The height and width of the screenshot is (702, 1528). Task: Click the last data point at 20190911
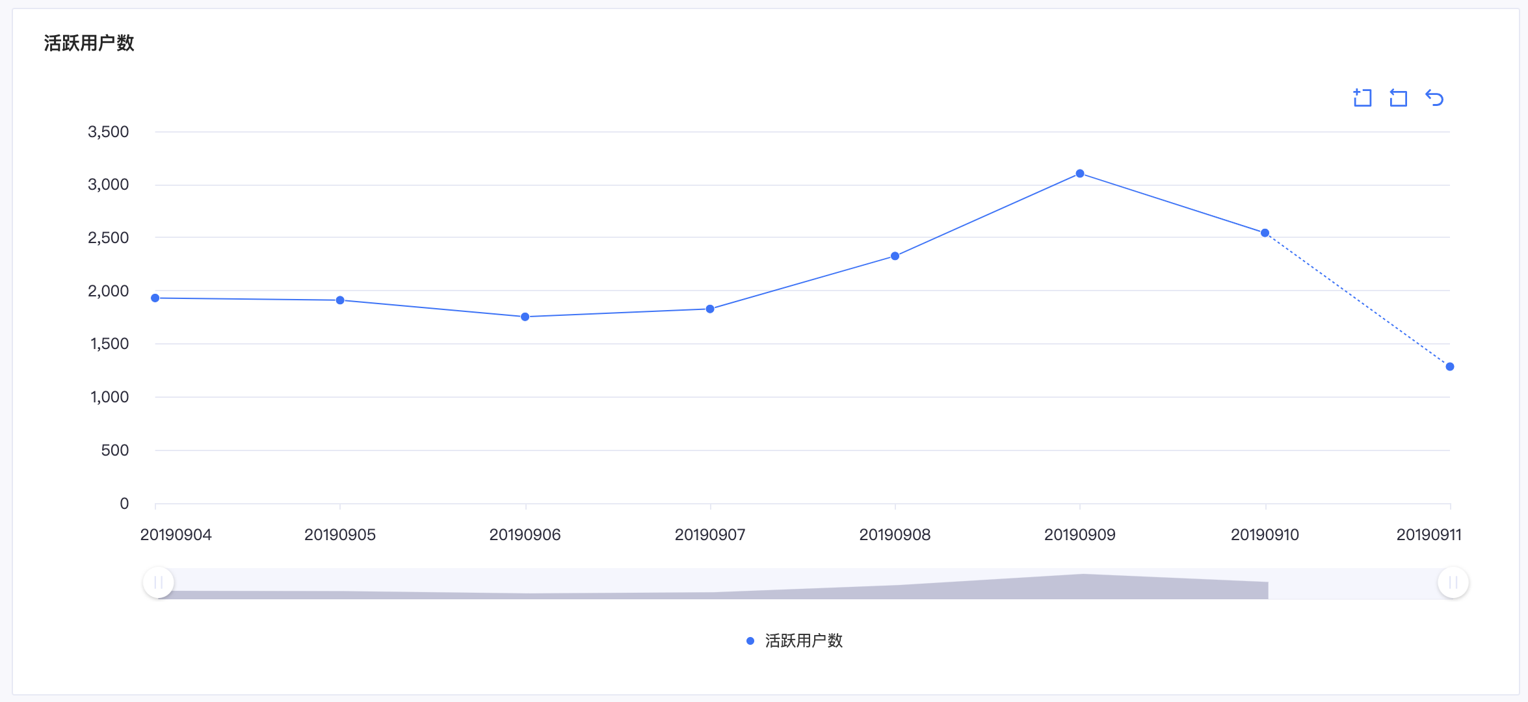tap(1450, 367)
